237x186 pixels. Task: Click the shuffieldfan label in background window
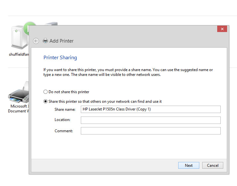coord(19,54)
